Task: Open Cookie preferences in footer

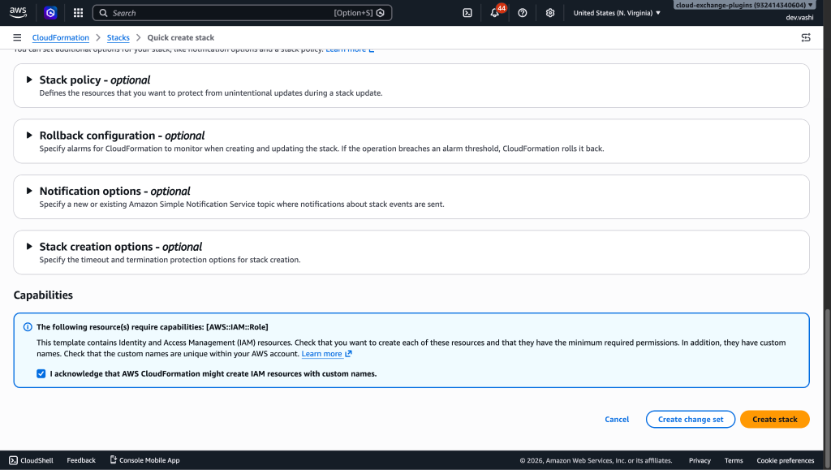Action: click(785, 460)
